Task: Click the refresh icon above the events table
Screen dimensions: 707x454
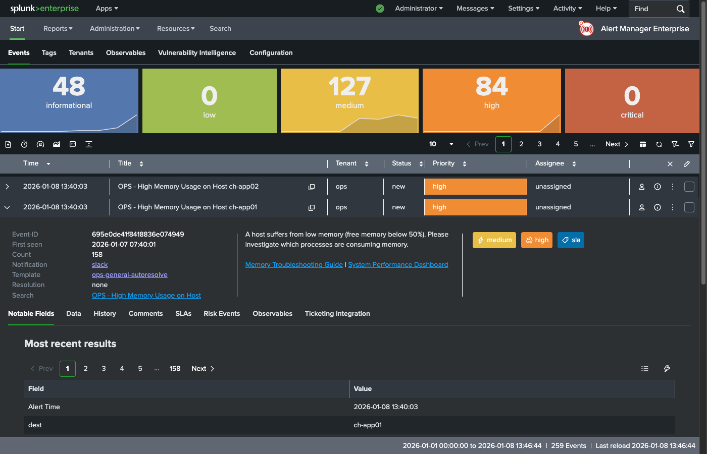Action: [x=659, y=144]
